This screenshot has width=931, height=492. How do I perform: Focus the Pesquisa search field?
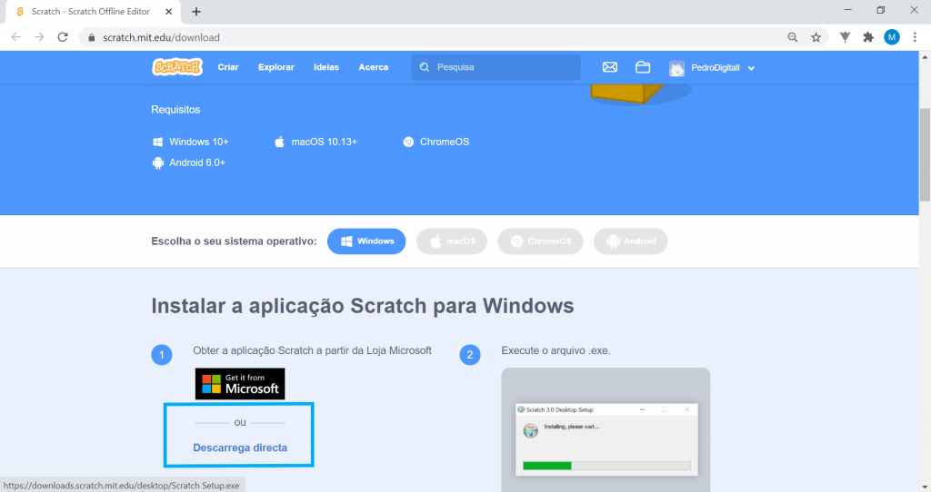(496, 67)
